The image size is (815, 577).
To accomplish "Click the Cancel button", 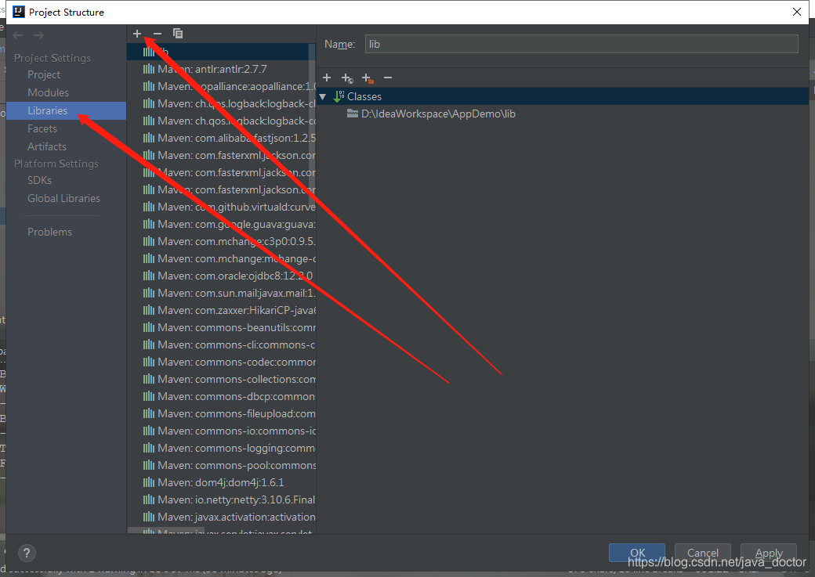I will tap(703, 553).
